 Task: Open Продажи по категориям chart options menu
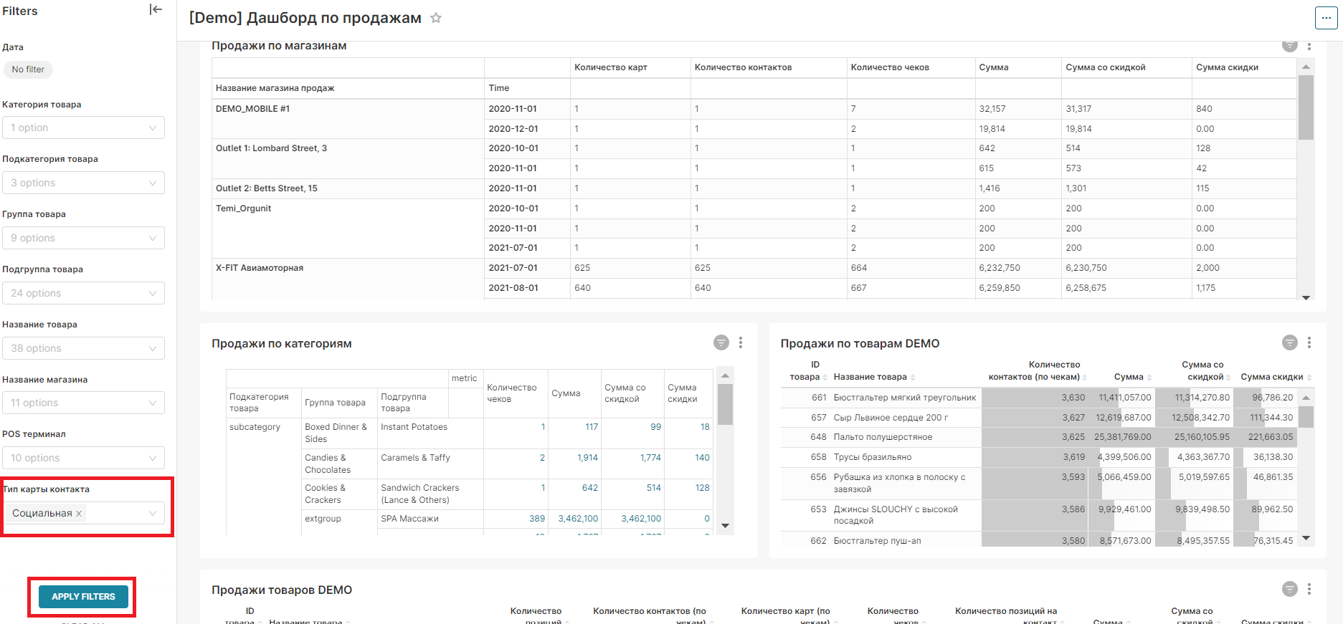tap(741, 343)
